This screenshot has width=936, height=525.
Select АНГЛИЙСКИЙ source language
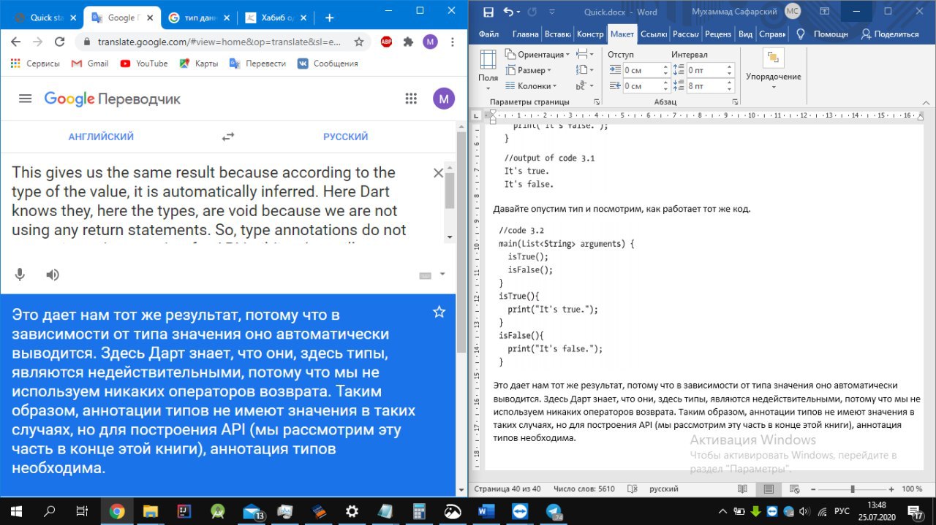(x=101, y=137)
